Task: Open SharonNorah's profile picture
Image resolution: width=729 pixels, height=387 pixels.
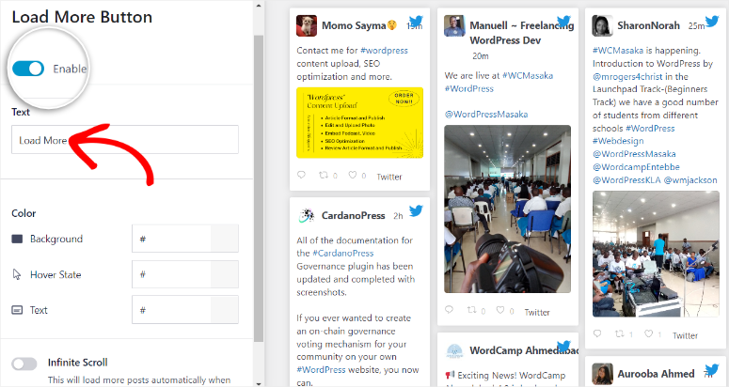Action: coord(602,25)
